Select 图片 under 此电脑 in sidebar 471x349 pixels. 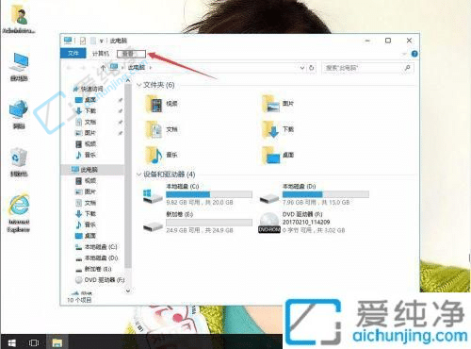point(86,191)
